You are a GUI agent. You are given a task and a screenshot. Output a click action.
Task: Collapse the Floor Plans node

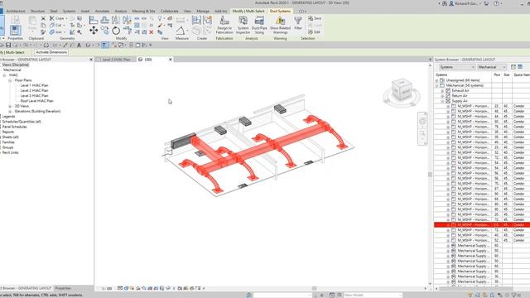(10, 80)
